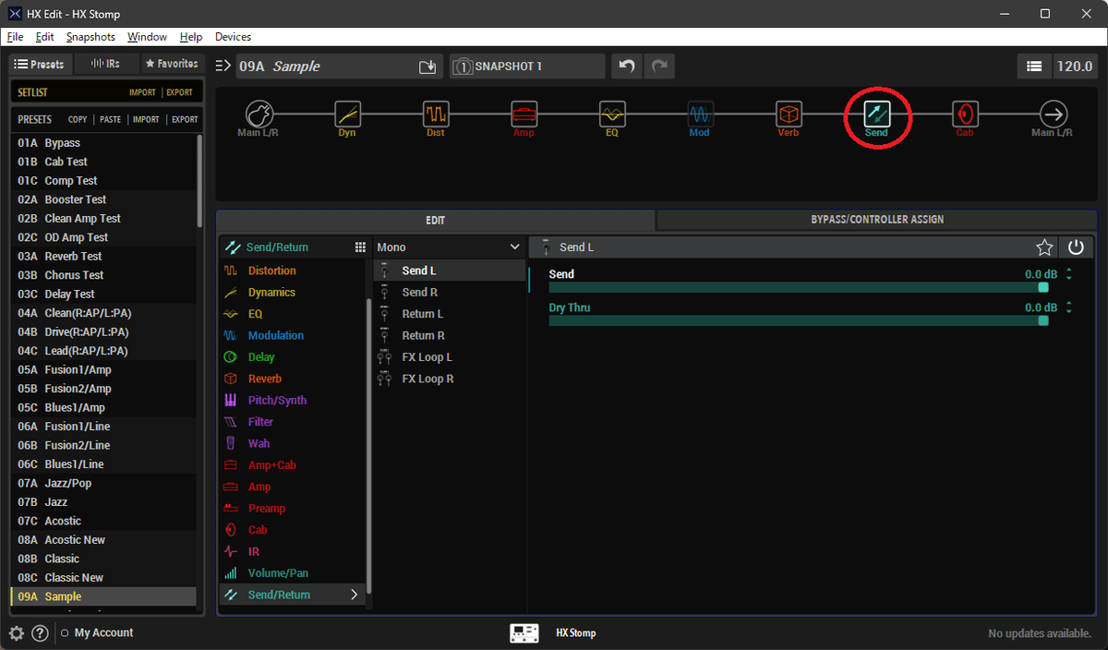Adjust the Send value stepper arrows

tap(1069, 274)
